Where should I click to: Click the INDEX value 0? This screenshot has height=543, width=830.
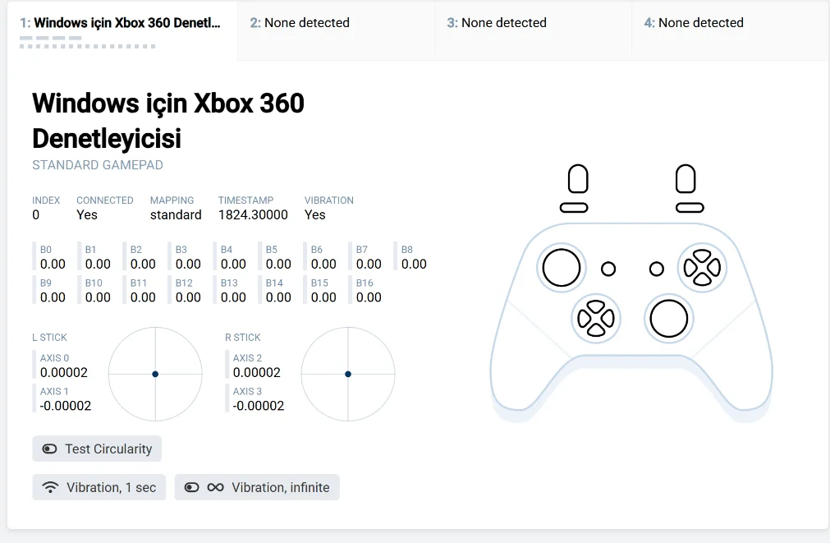coord(35,214)
